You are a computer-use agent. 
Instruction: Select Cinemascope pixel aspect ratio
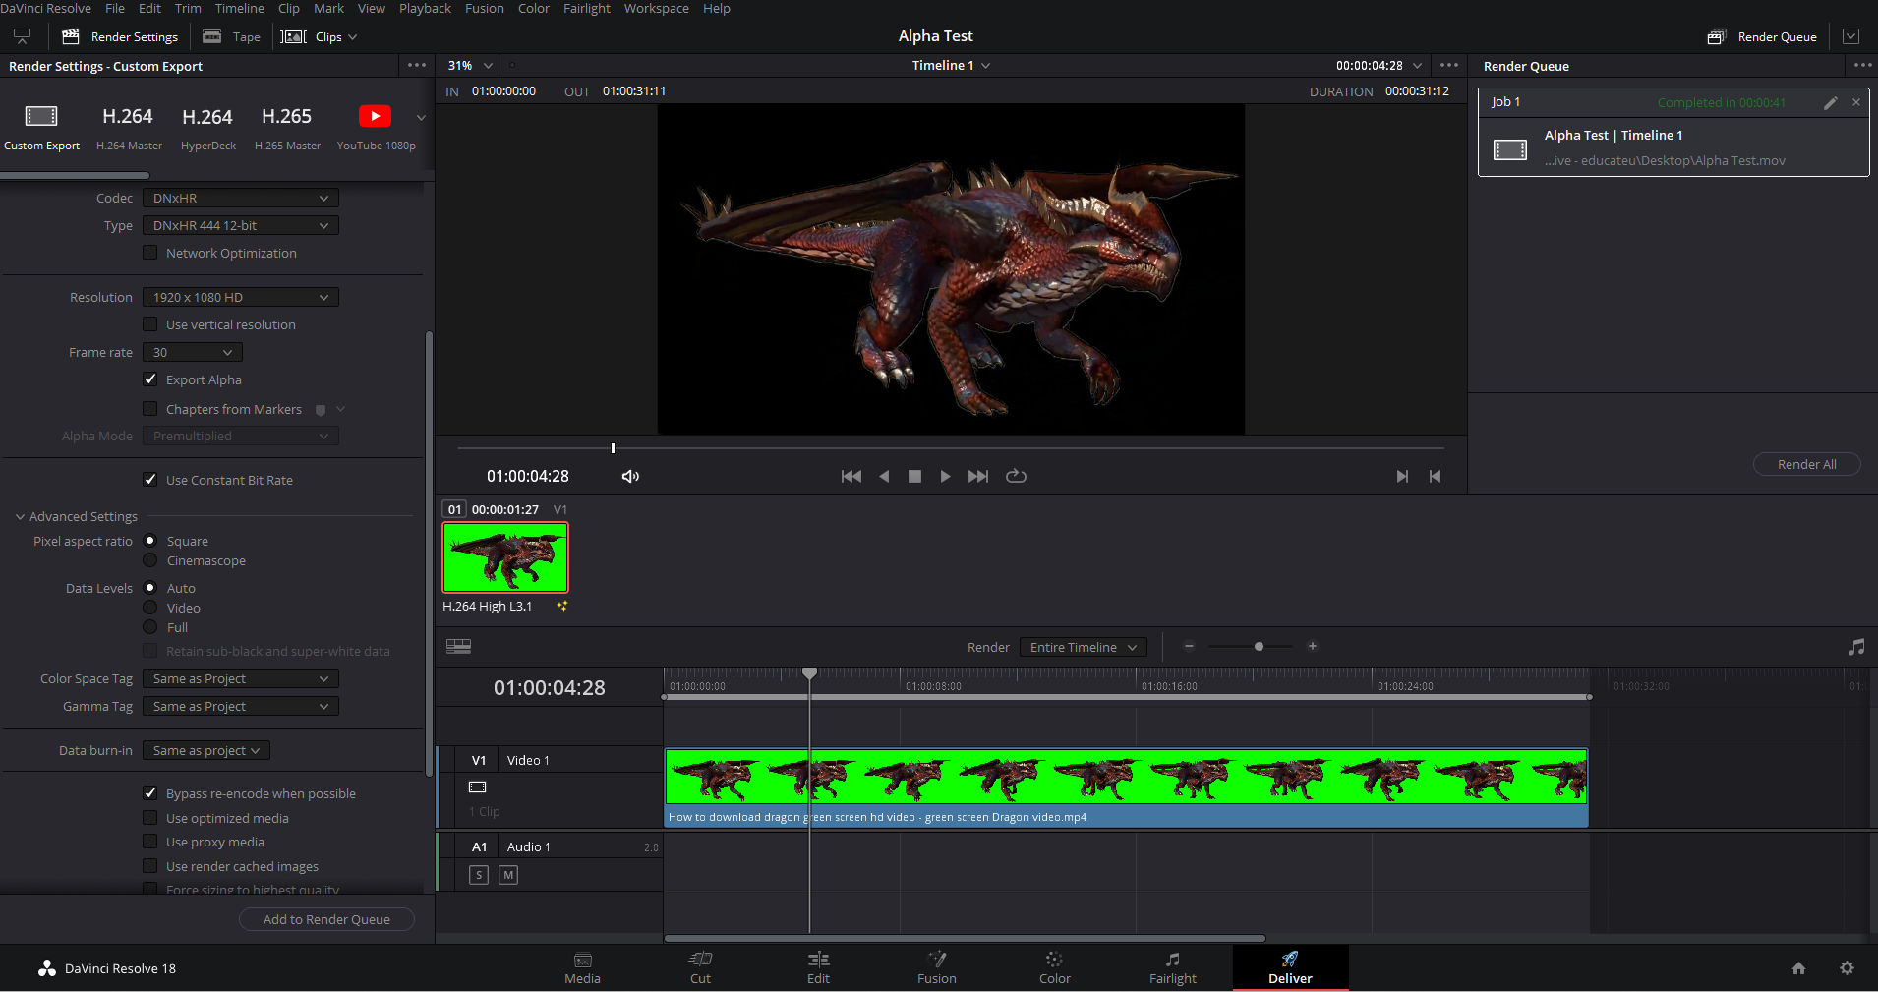pyautogui.click(x=150, y=560)
